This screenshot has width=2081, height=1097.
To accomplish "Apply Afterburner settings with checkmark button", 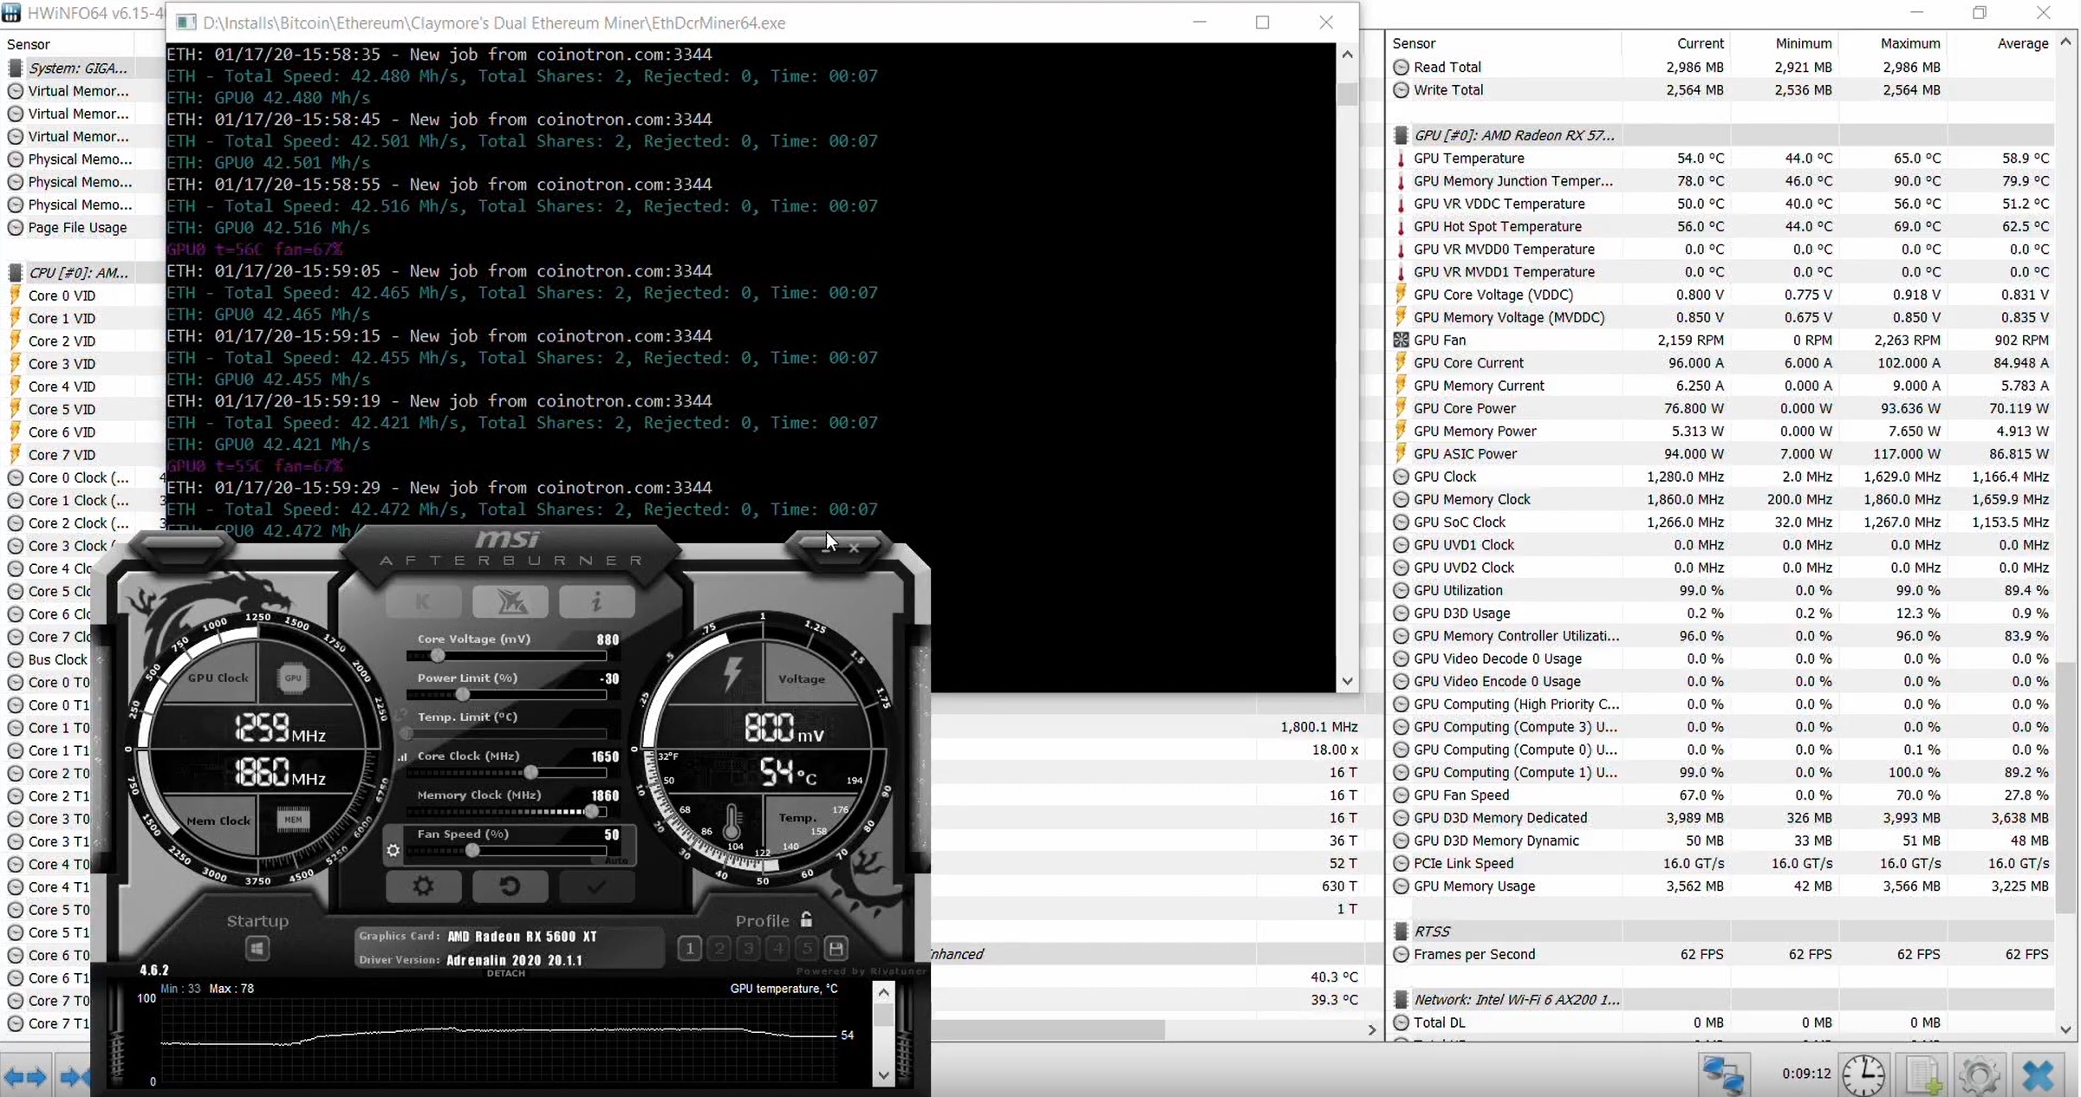I will click(596, 886).
